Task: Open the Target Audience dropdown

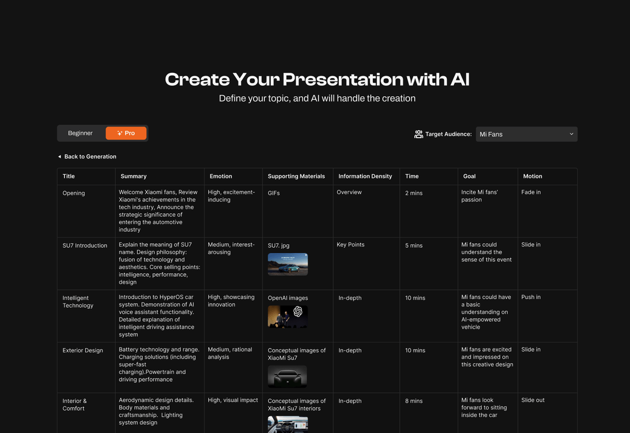Action: coord(526,134)
